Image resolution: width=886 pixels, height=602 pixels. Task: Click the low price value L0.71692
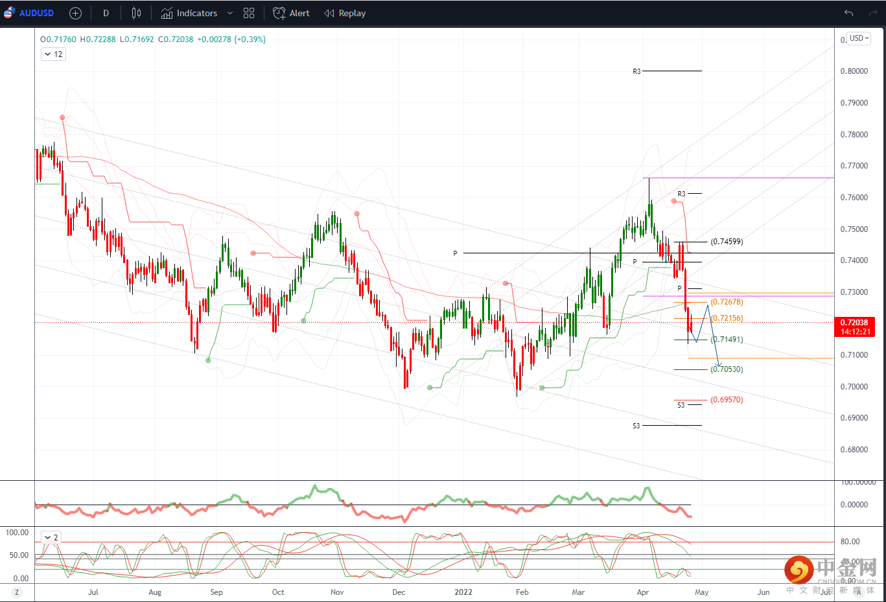[137, 40]
